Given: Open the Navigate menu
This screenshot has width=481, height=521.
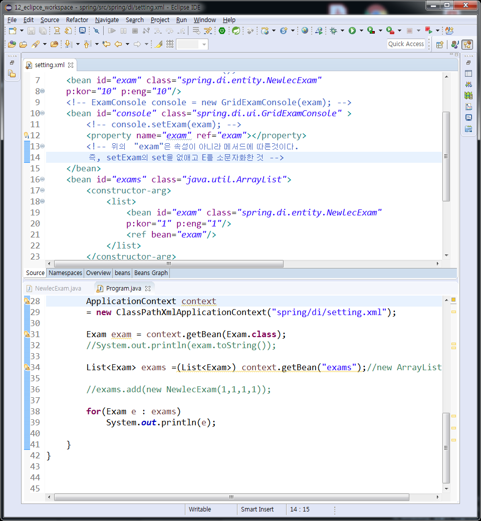Looking at the screenshot, I should [x=107, y=20].
